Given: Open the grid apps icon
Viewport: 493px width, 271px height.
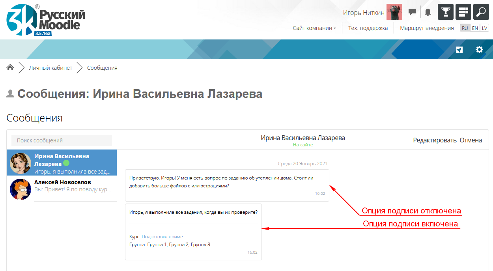Looking at the screenshot, I should coord(463,12).
